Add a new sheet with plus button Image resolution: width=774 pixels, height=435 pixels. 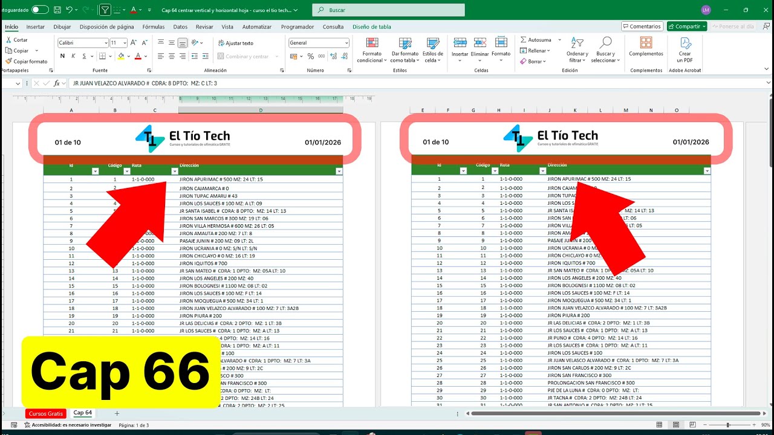tap(117, 413)
